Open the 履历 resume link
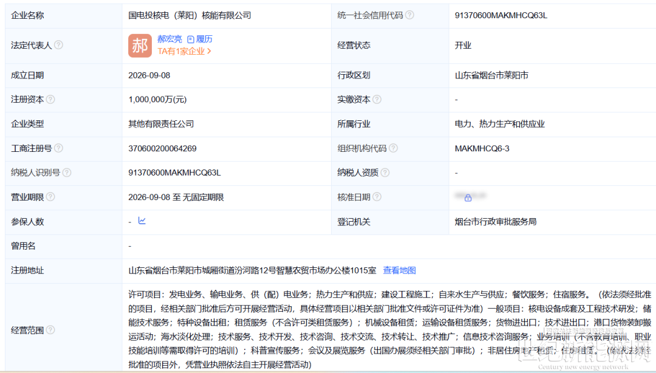The image size is (656, 373). tap(200, 39)
